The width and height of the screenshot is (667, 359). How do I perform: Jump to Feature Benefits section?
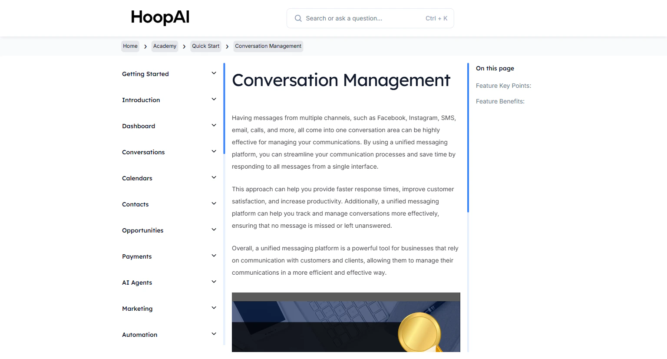pyautogui.click(x=500, y=101)
